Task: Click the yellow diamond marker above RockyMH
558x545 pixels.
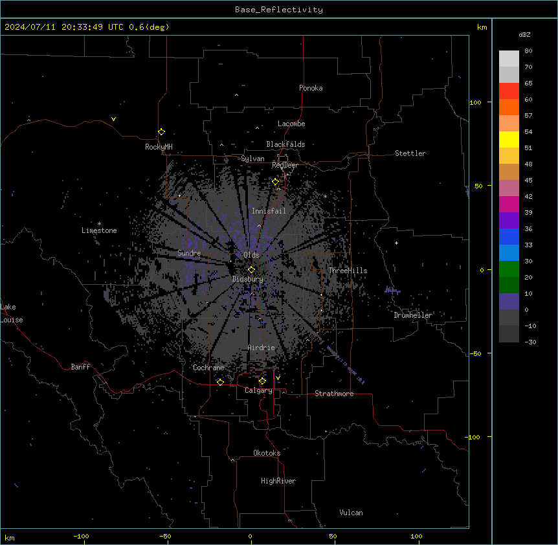Action: click(x=162, y=132)
